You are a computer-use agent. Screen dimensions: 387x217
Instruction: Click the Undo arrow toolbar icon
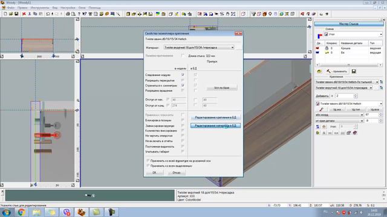[48, 14]
